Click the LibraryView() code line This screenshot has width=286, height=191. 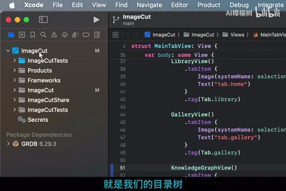tap(192, 61)
